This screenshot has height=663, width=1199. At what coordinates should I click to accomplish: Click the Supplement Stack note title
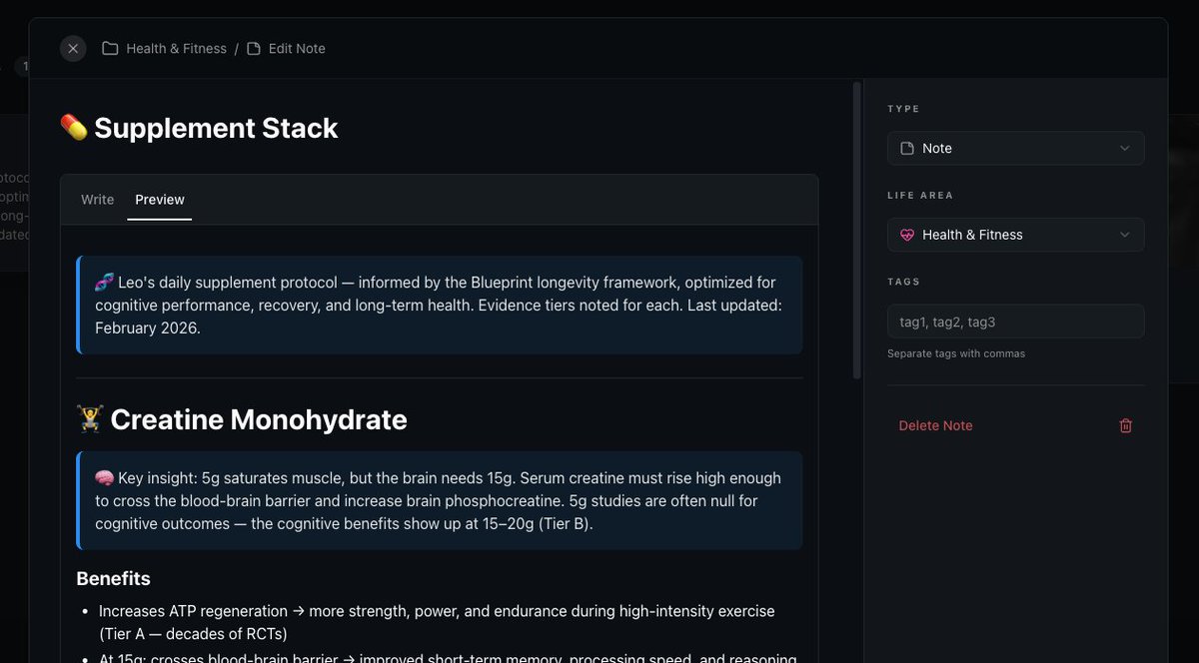pos(216,128)
